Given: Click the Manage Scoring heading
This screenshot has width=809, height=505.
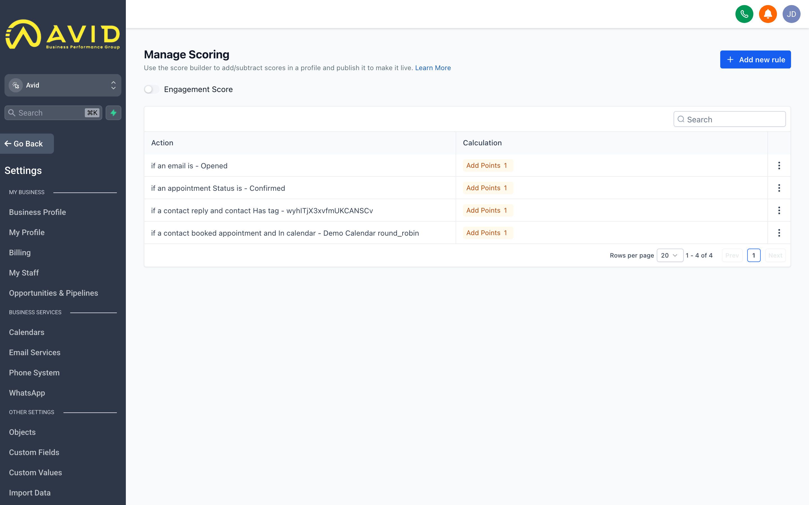Looking at the screenshot, I should [187, 54].
